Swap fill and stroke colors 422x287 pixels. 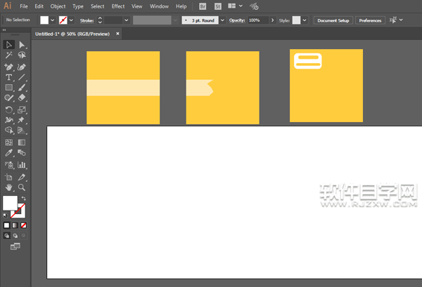(x=24, y=199)
